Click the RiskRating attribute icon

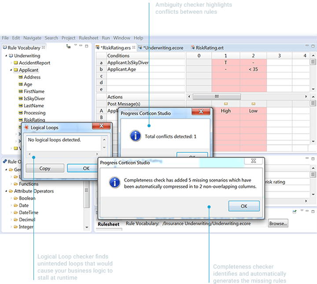click(21, 120)
